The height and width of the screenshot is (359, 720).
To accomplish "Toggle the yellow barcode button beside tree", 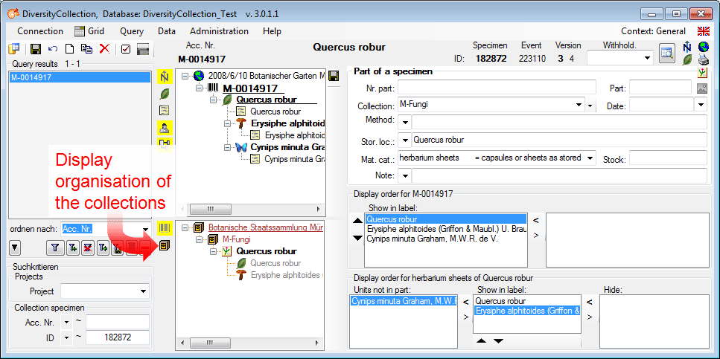I will point(165,227).
